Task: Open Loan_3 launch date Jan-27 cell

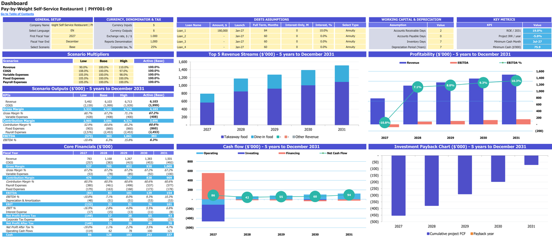Action: (240, 41)
